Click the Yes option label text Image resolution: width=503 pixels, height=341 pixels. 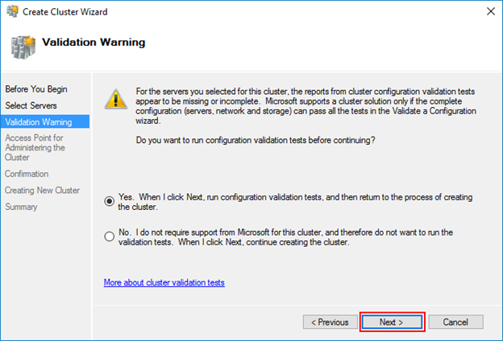tap(295, 202)
